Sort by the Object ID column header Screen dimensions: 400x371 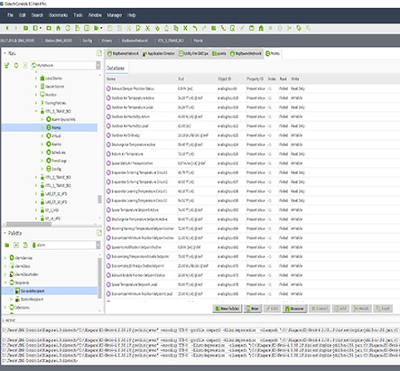pyautogui.click(x=224, y=79)
